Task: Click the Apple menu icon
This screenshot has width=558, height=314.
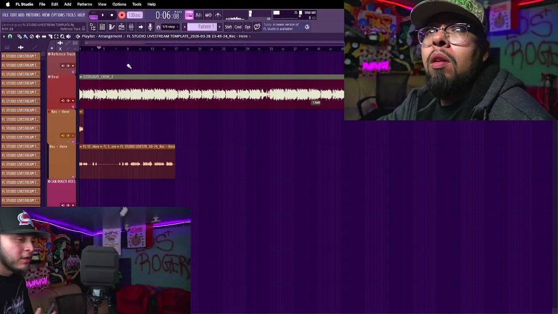Action: tap(7, 4)
